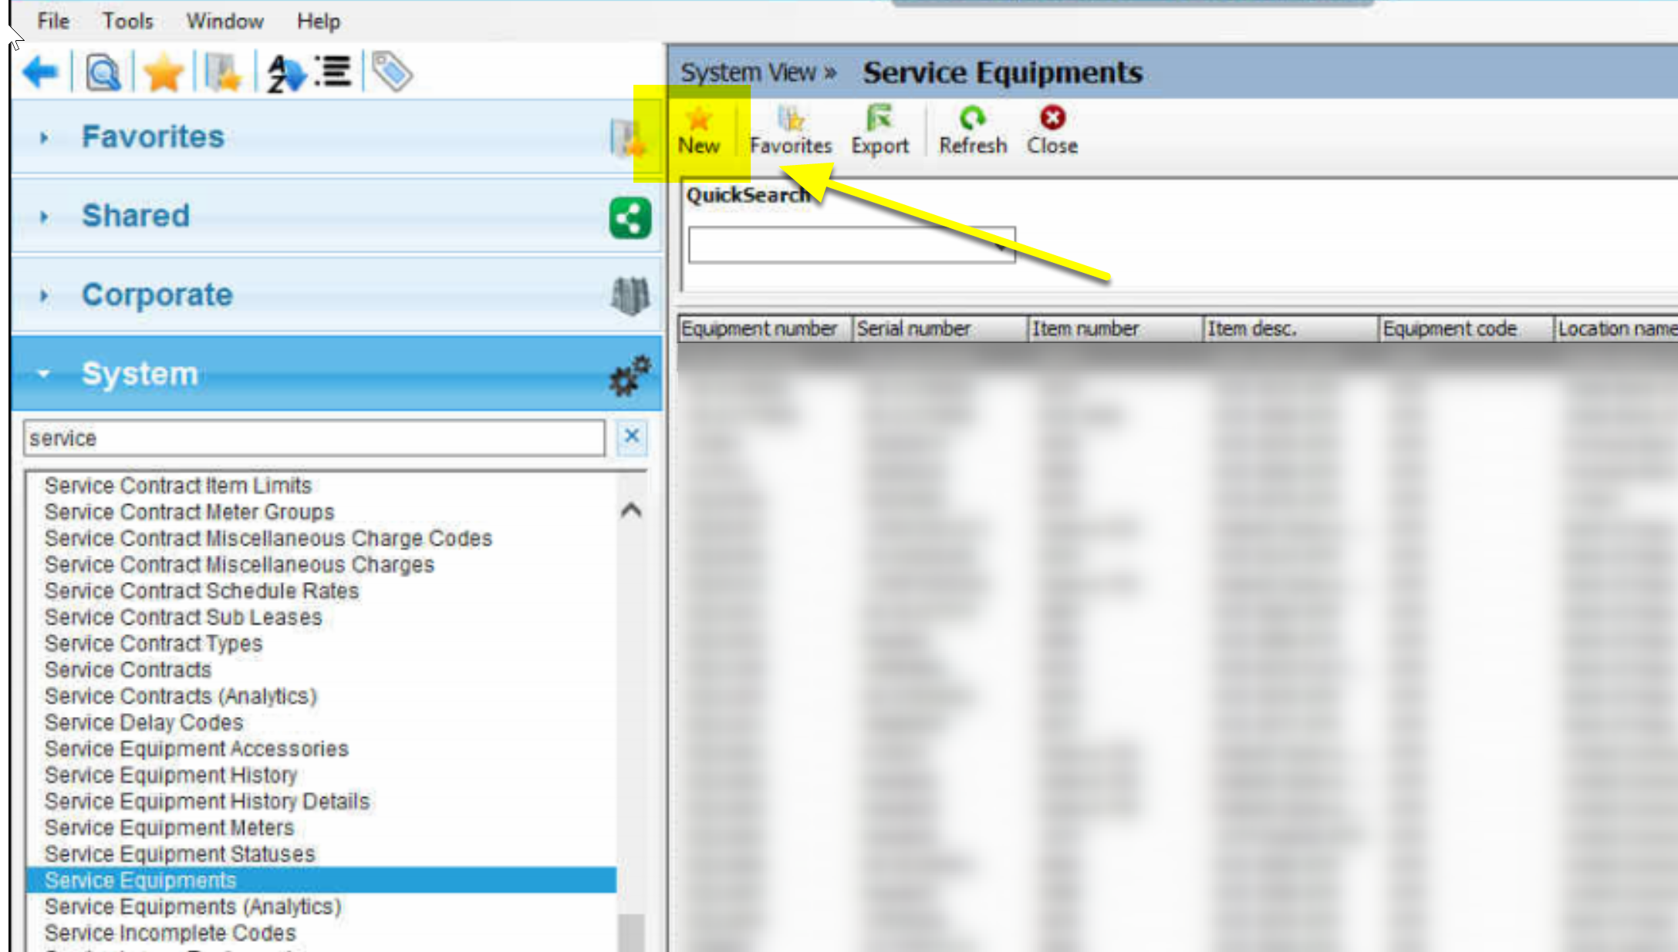
Task: Open Service Equipments (Analytics) view
Action: pyautogui.click(x=193, y=907)
